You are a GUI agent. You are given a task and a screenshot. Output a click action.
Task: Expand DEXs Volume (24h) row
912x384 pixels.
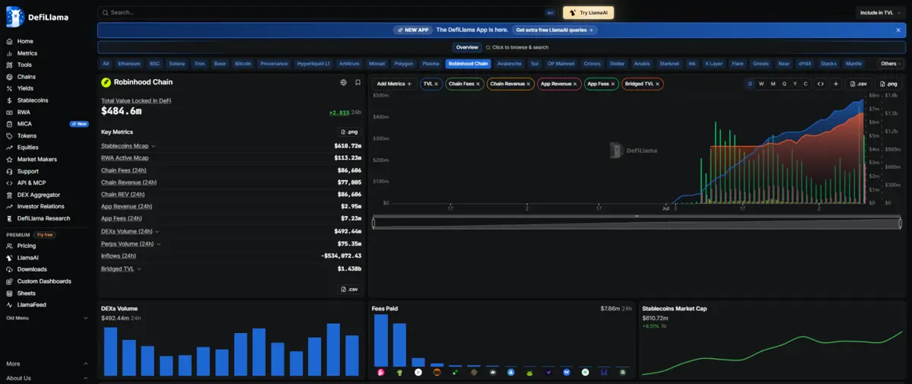158,232
